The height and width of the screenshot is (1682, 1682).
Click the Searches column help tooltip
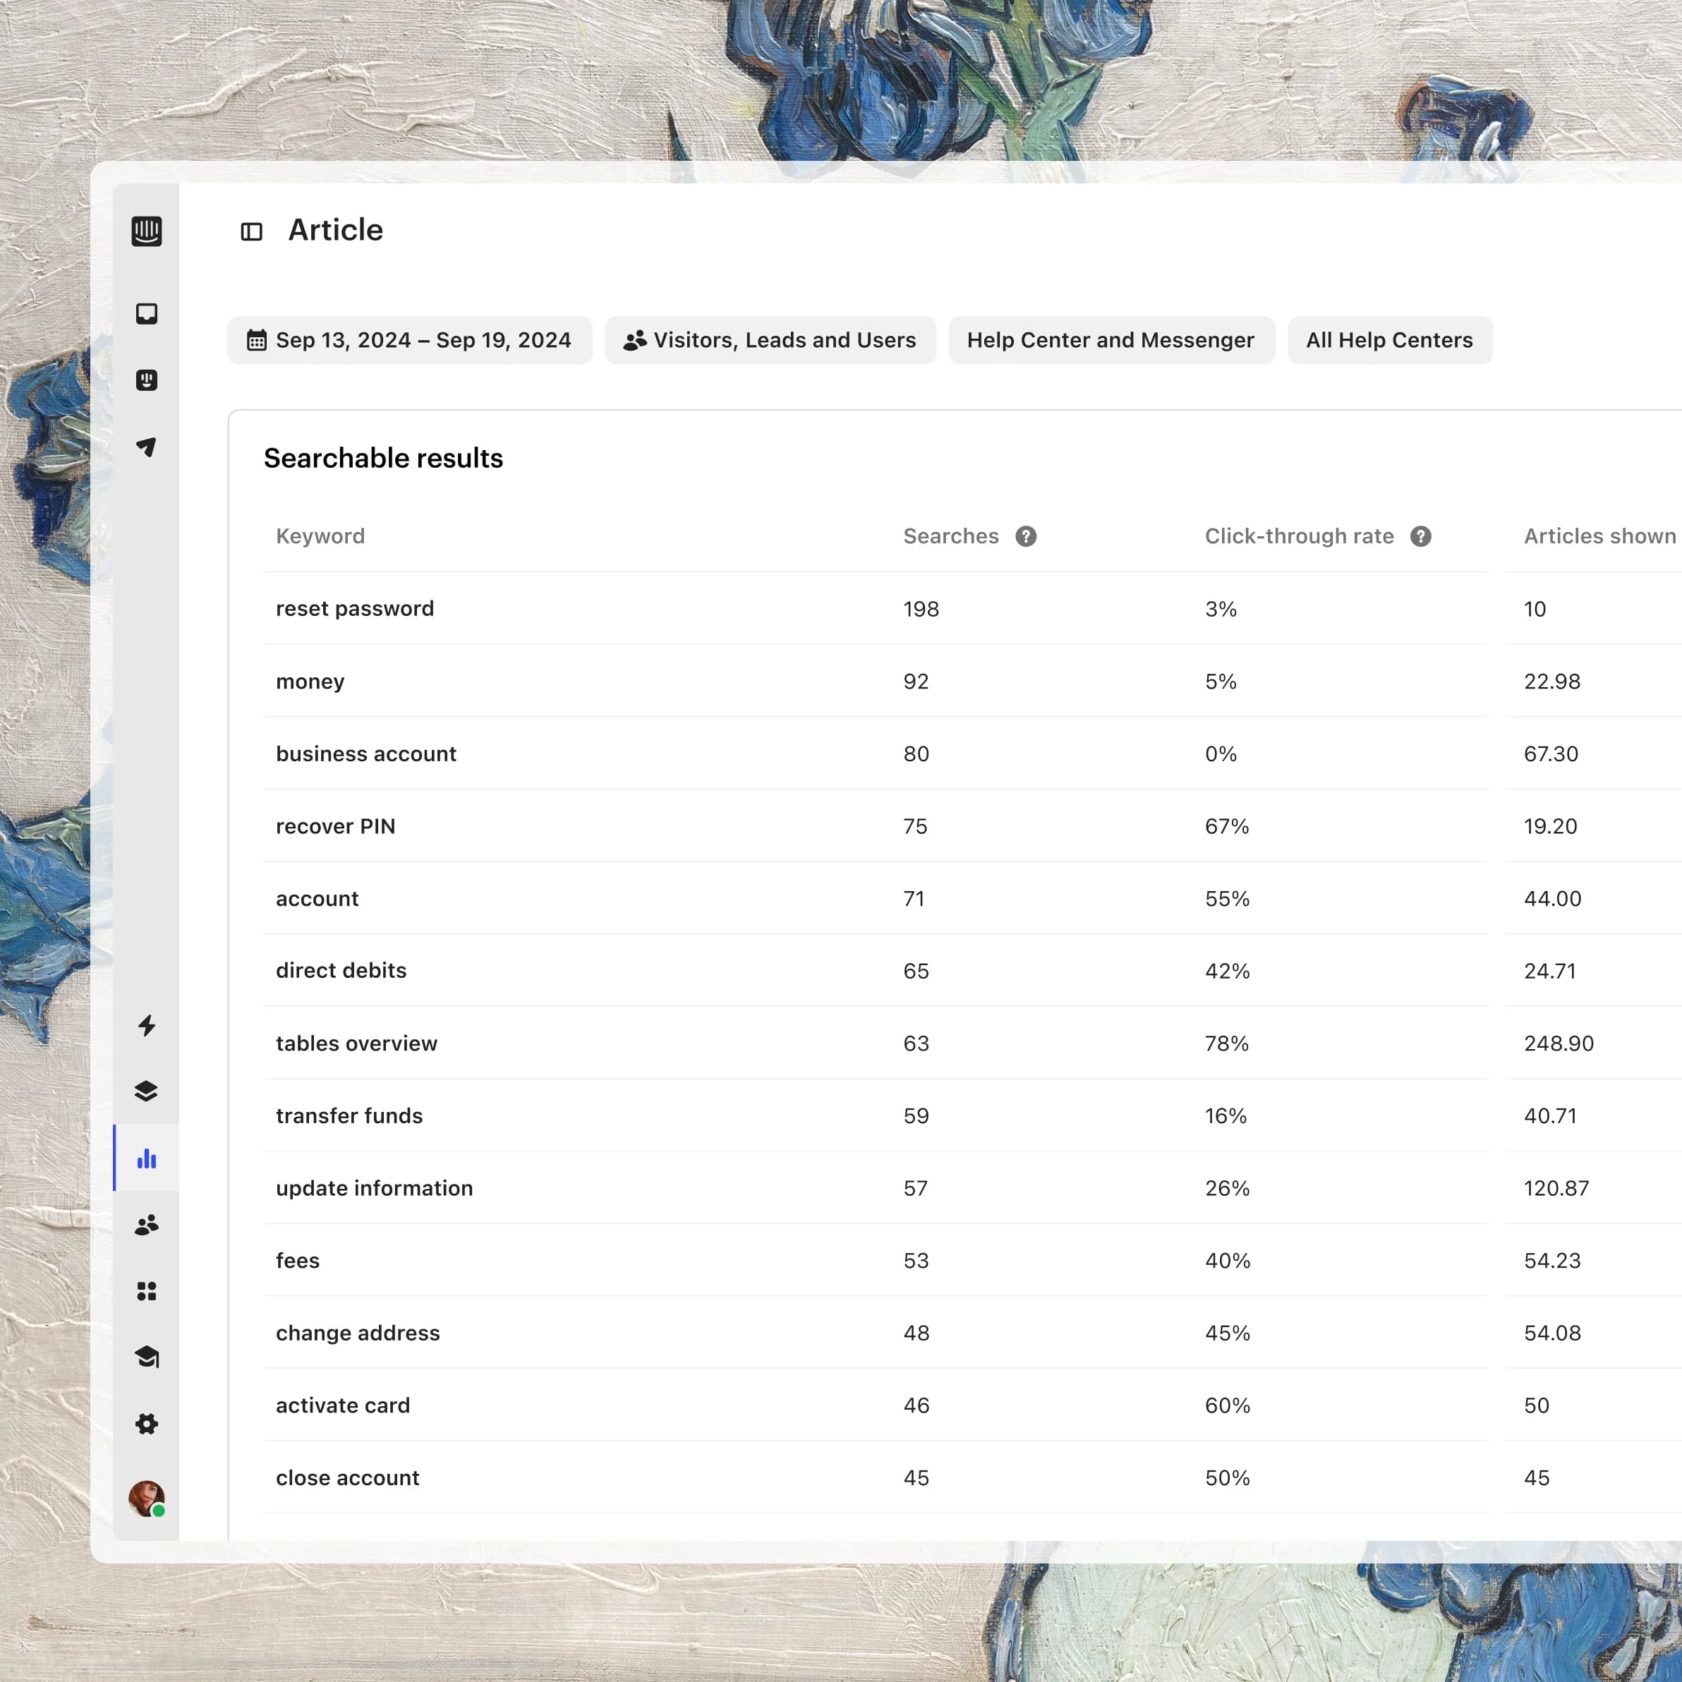coord(1026,536)
